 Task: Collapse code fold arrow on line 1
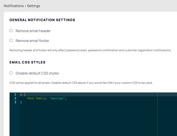18,94
